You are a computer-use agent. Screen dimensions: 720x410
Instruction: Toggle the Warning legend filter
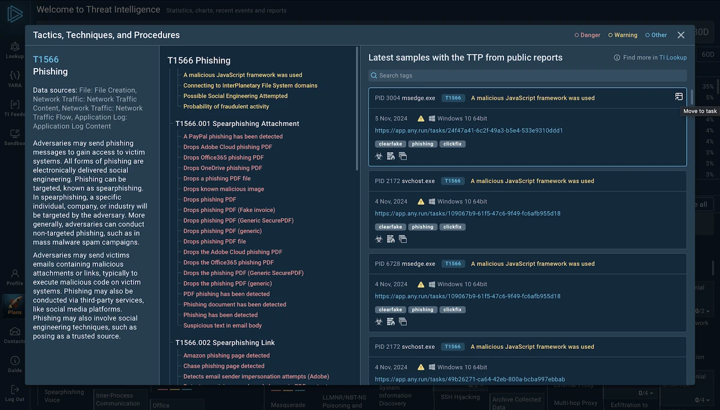623,35
